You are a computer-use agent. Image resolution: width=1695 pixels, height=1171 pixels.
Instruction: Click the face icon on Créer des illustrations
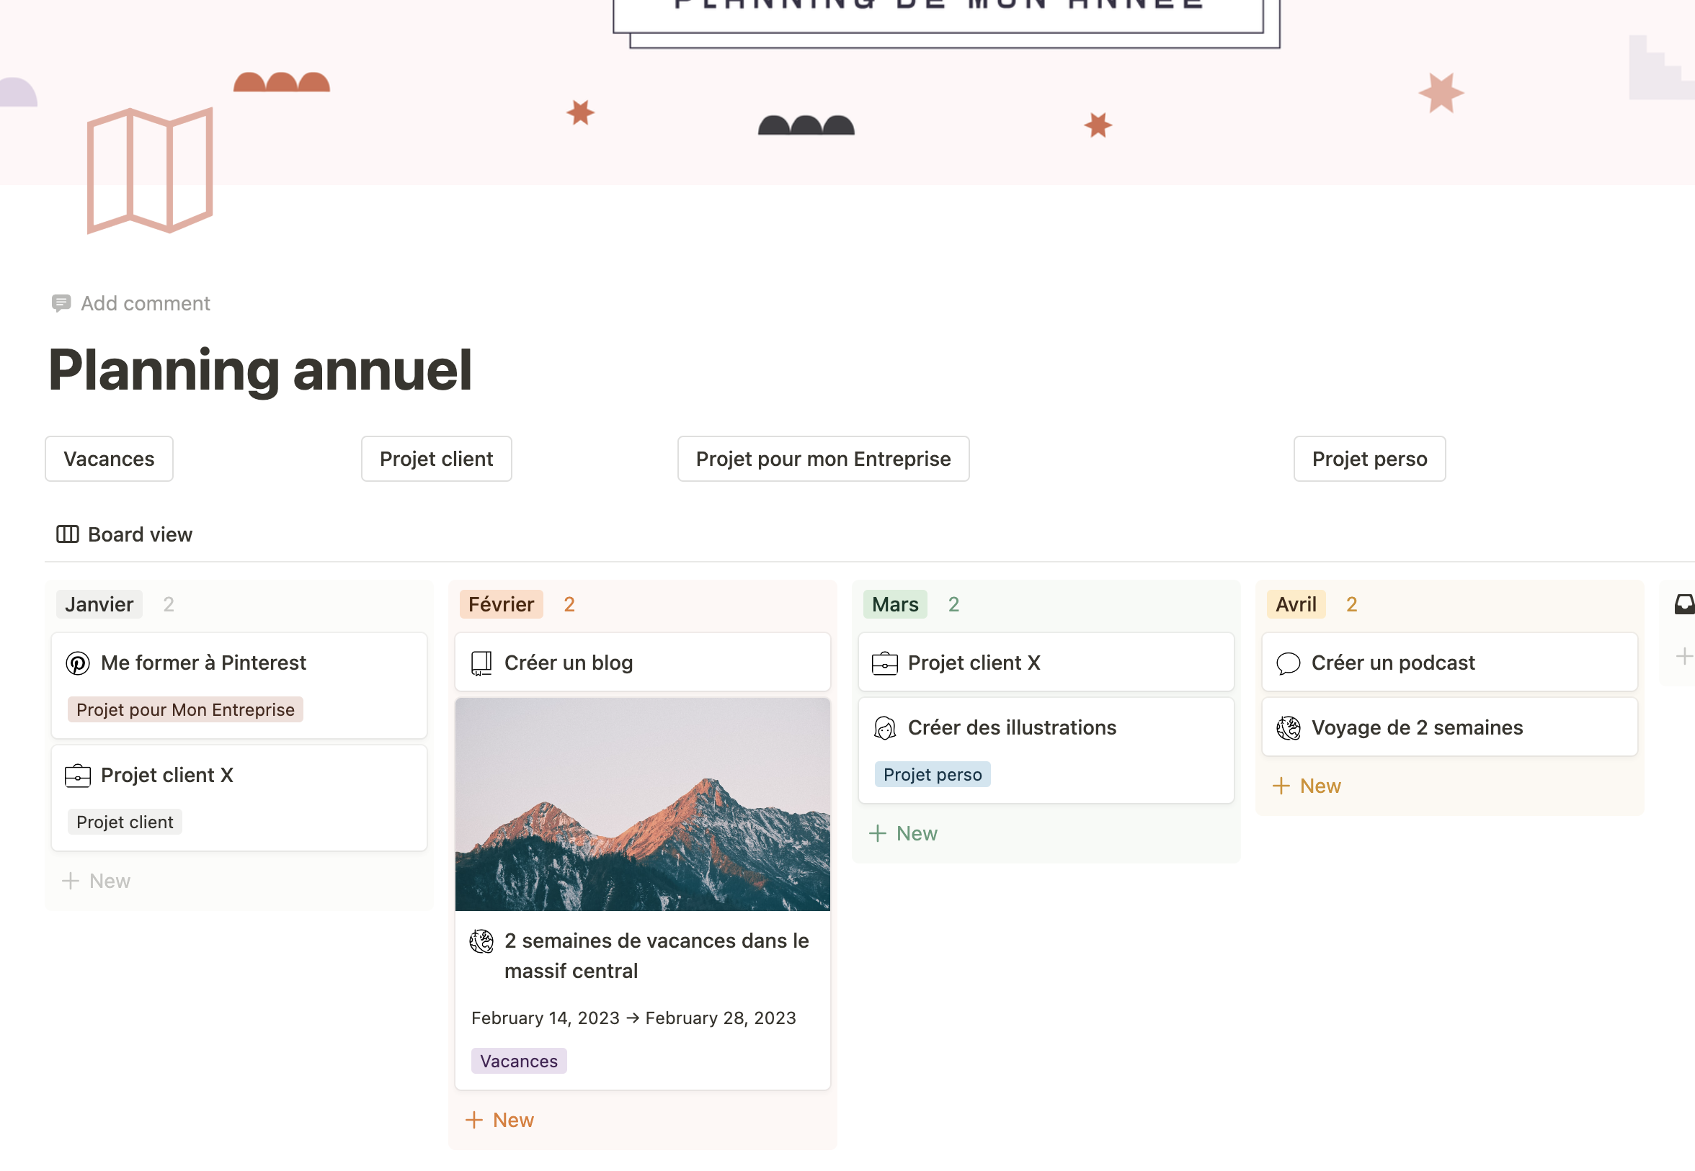(884, 728)
